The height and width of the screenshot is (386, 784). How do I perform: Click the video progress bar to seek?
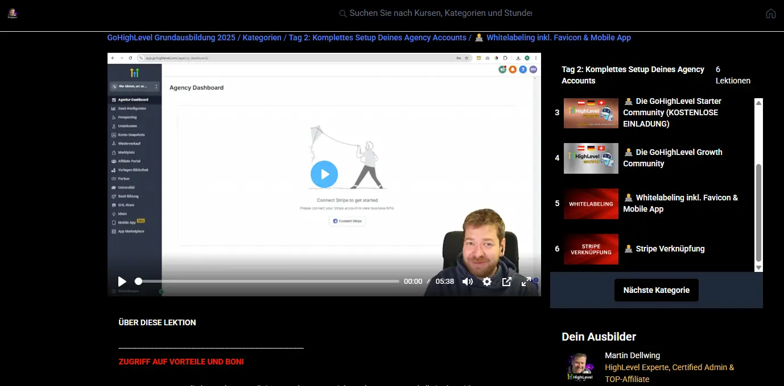267,281
